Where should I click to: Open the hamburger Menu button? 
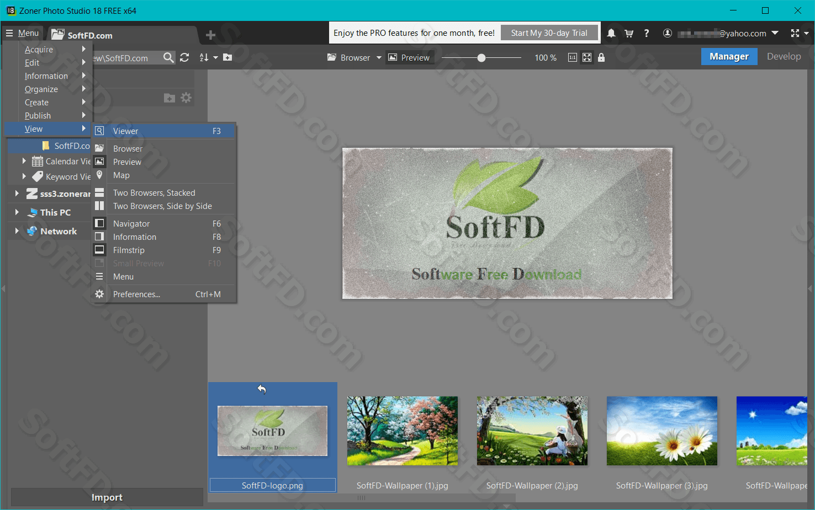[23, 33]
